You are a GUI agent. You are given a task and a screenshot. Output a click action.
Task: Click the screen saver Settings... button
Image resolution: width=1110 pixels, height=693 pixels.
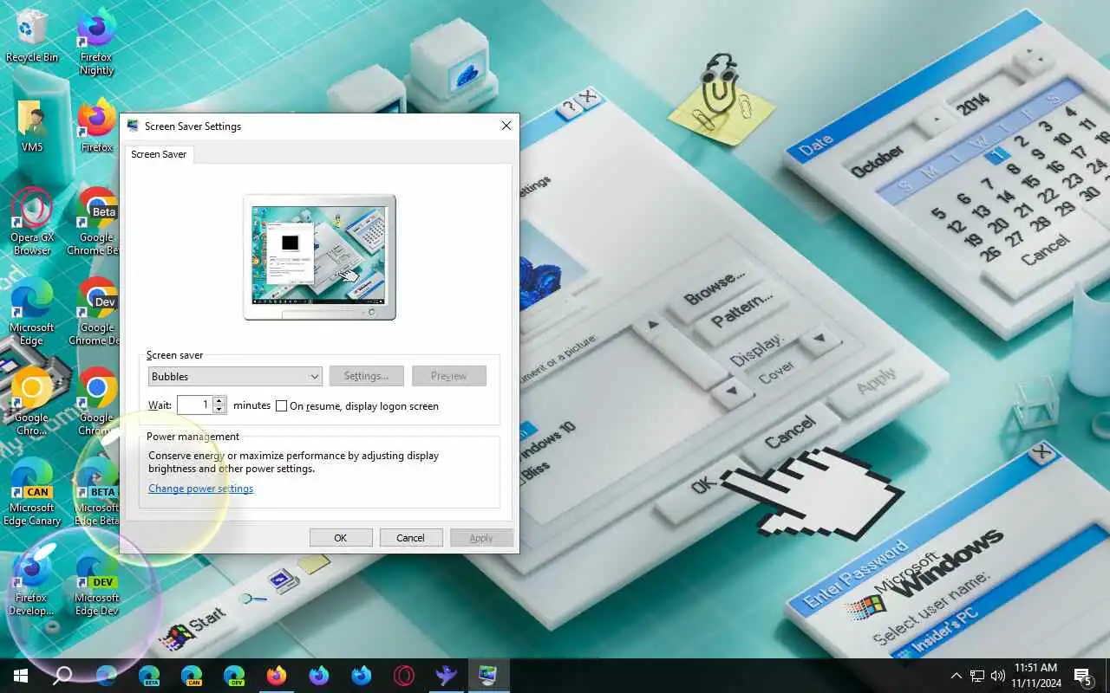point(366,376)
